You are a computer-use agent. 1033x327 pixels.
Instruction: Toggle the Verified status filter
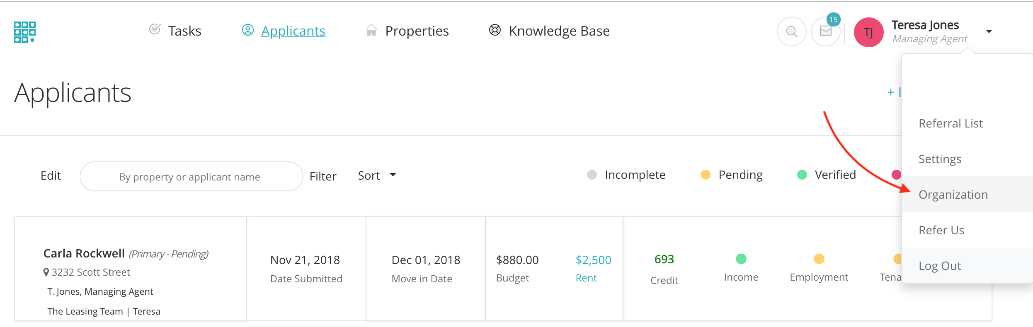tap(827, 175)
